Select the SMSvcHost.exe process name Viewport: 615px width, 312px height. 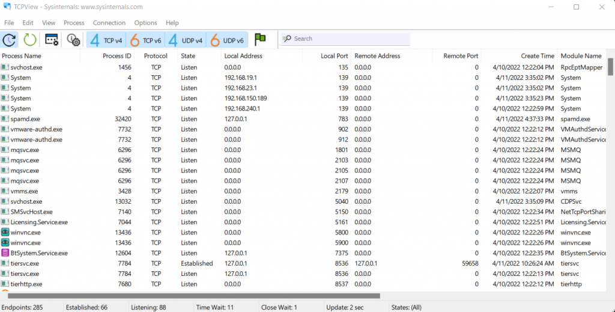(31, 212)
